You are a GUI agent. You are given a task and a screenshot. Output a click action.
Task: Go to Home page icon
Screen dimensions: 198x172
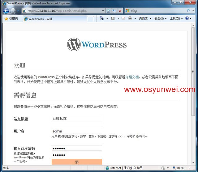point(102,19)
